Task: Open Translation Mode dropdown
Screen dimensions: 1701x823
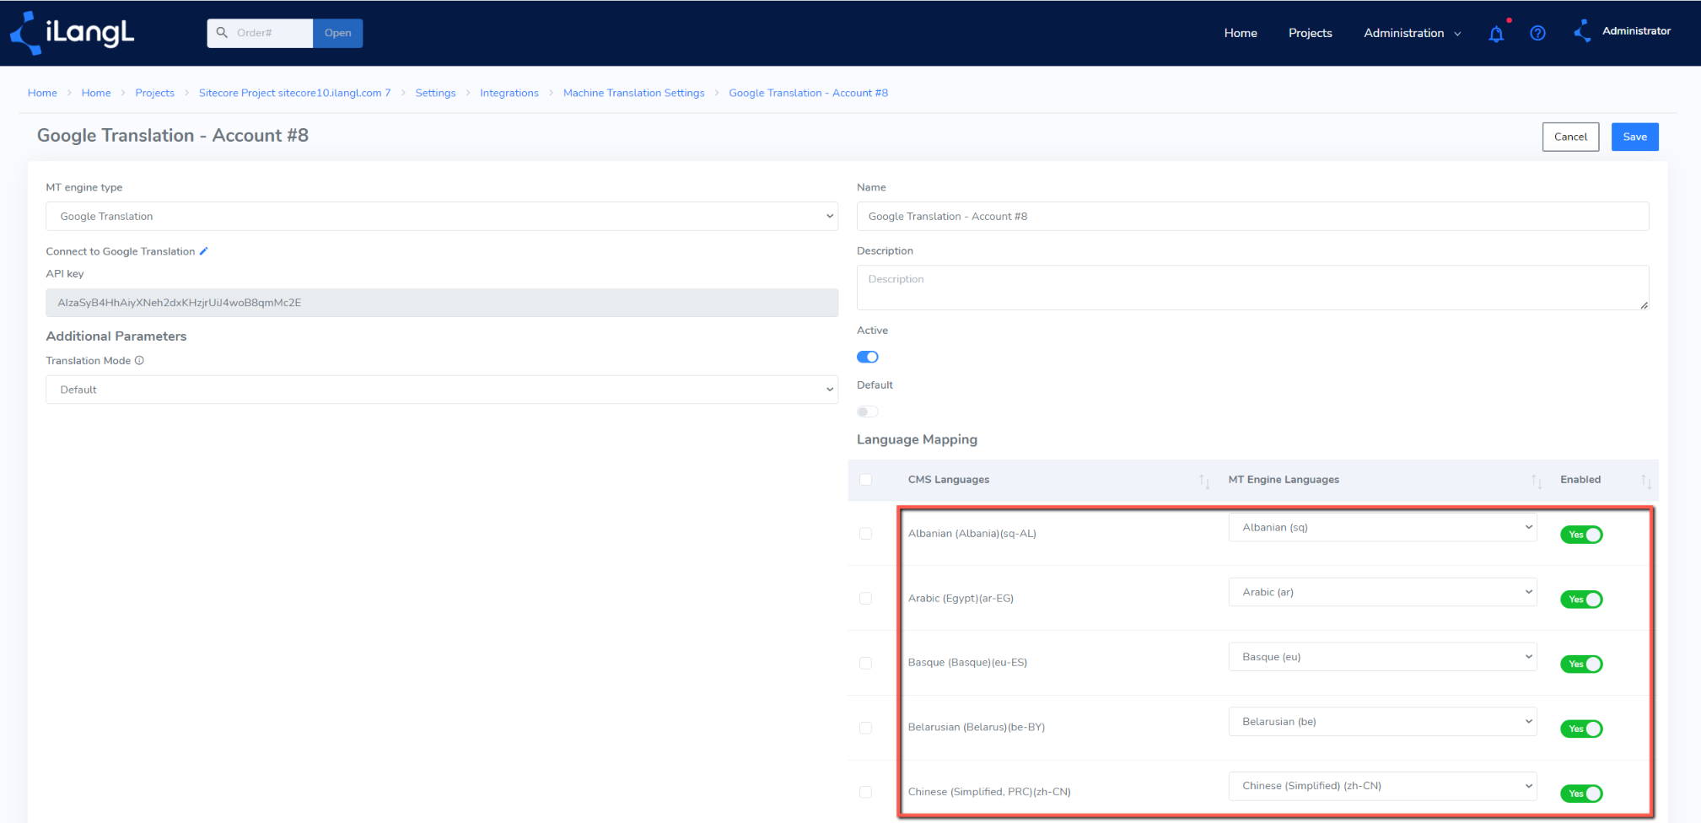Action: pyautogui.click(x=442, y=390)
